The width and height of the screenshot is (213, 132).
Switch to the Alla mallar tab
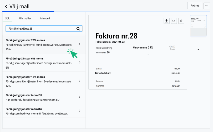[x=25, y=19]
